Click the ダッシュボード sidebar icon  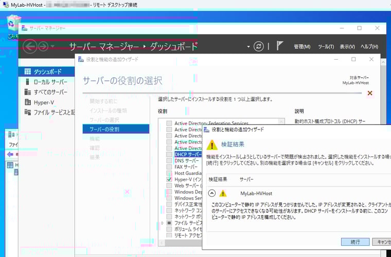tap(27, 72)
